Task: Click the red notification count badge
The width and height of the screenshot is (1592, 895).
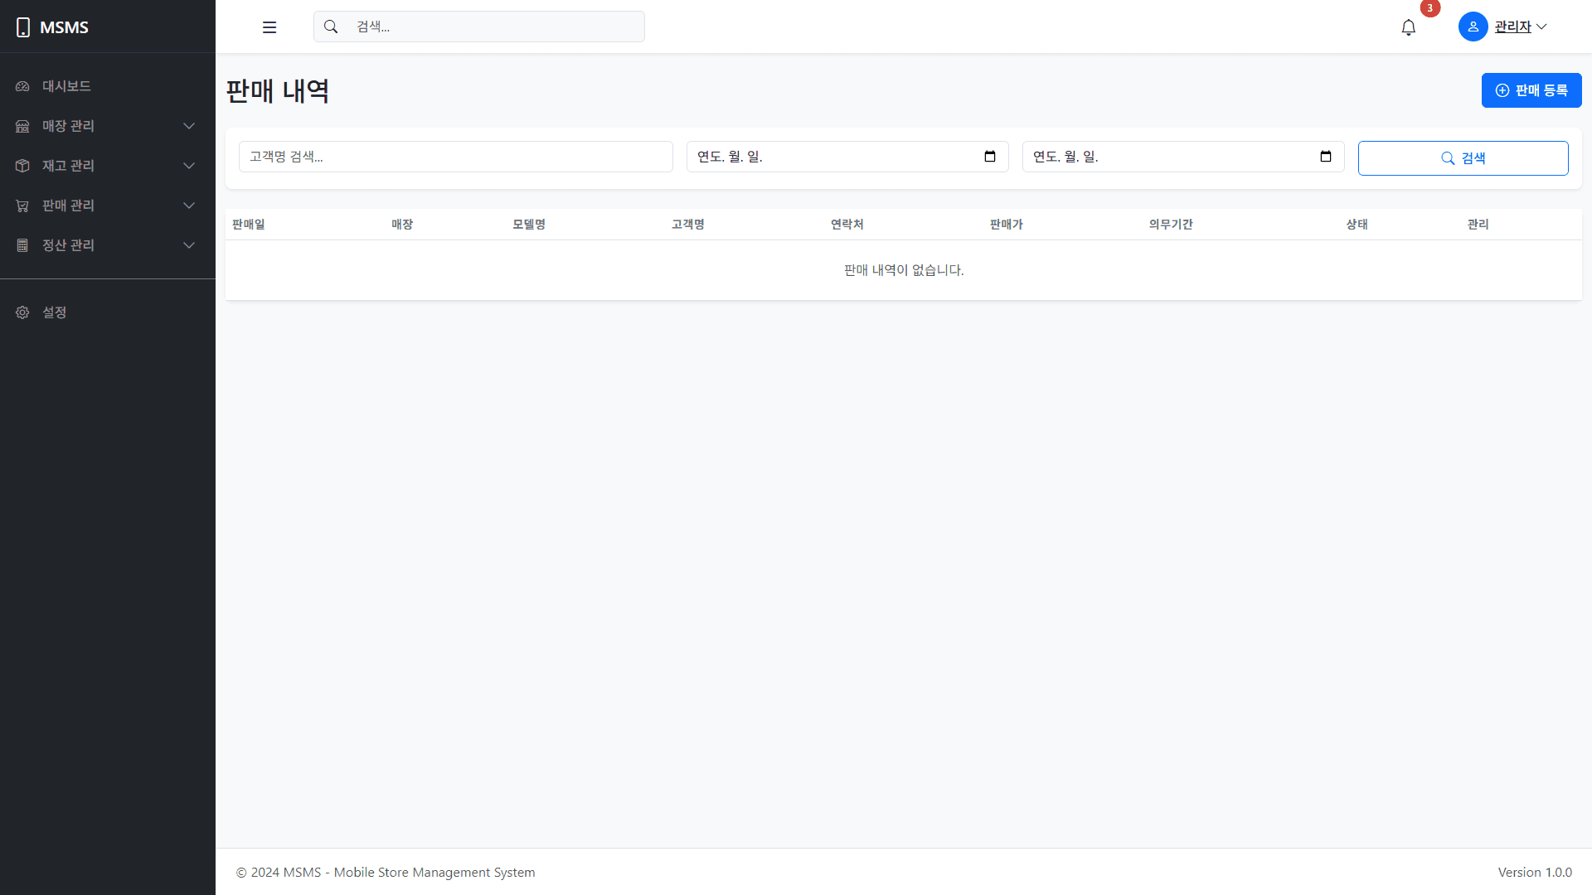Action: click(x=1429, y=8)
